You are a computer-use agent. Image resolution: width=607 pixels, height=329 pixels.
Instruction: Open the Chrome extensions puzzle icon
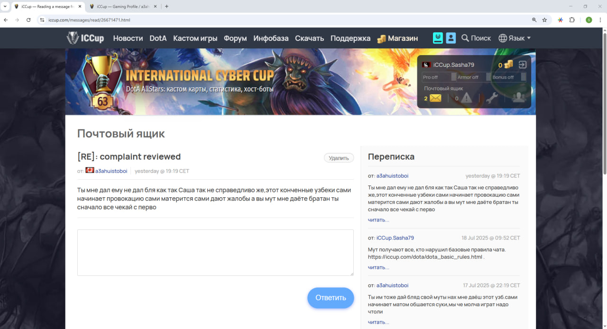[572, 20]
